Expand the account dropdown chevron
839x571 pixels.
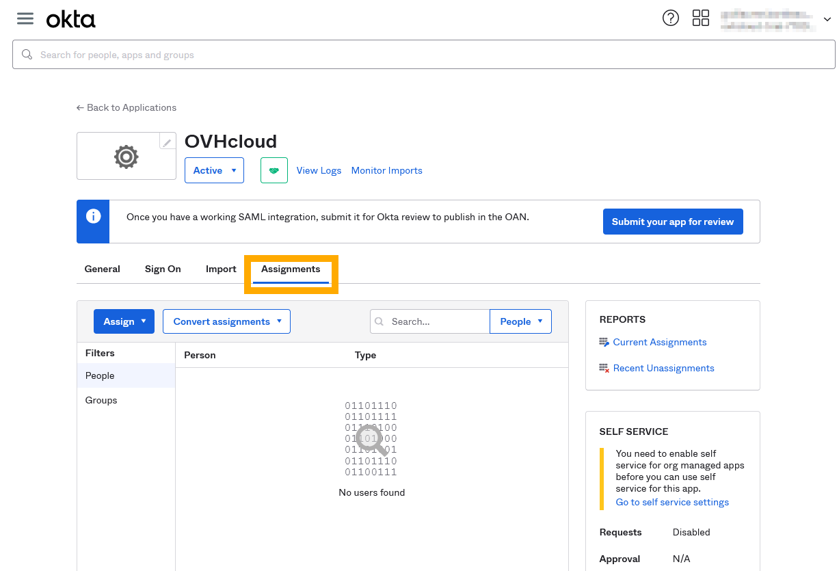tap(827, 20)
